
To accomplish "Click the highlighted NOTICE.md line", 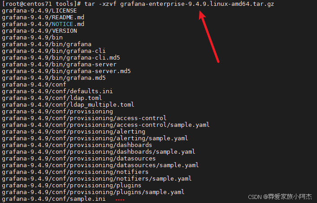I will pyautogui.click(x=43, y=24).
